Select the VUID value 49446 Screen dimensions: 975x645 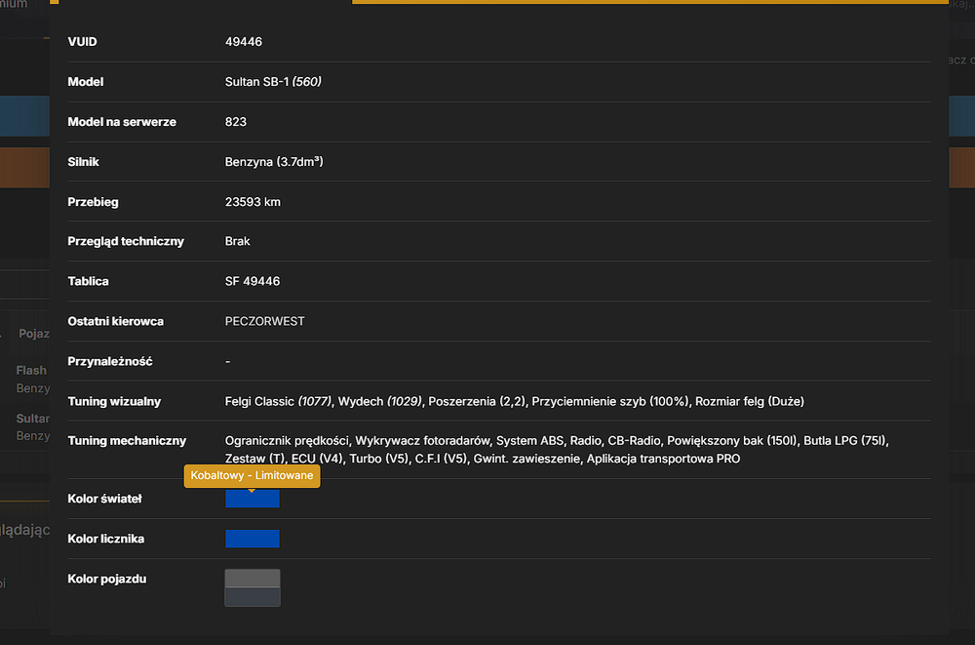(x=243, y=42)
